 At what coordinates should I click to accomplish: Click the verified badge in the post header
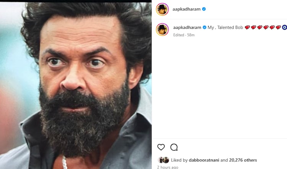[x=204, y=9]
